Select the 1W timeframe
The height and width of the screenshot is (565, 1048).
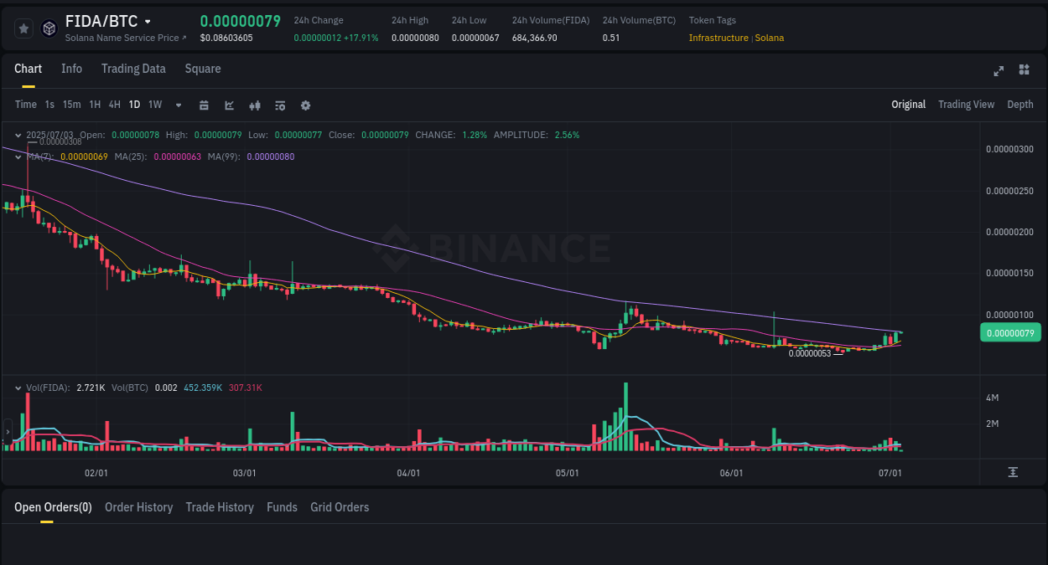click(154, 105)
